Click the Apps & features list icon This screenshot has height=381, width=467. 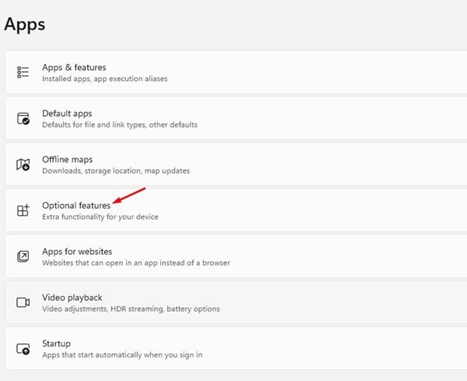tap(23, 72)
